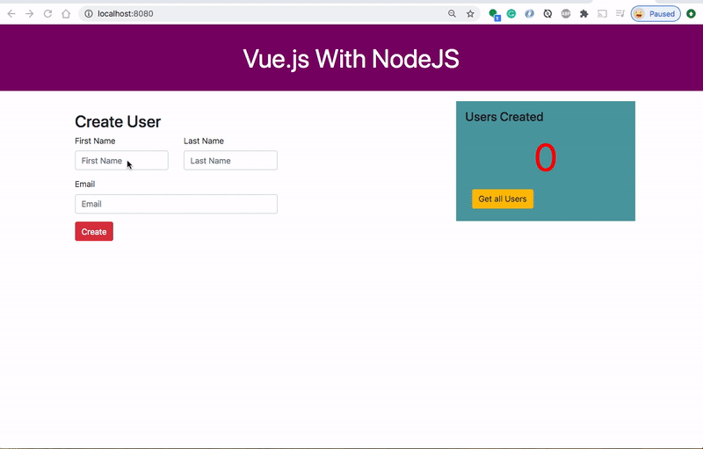Click the Create User heading

pyautogui.click(x=118, y=122)
